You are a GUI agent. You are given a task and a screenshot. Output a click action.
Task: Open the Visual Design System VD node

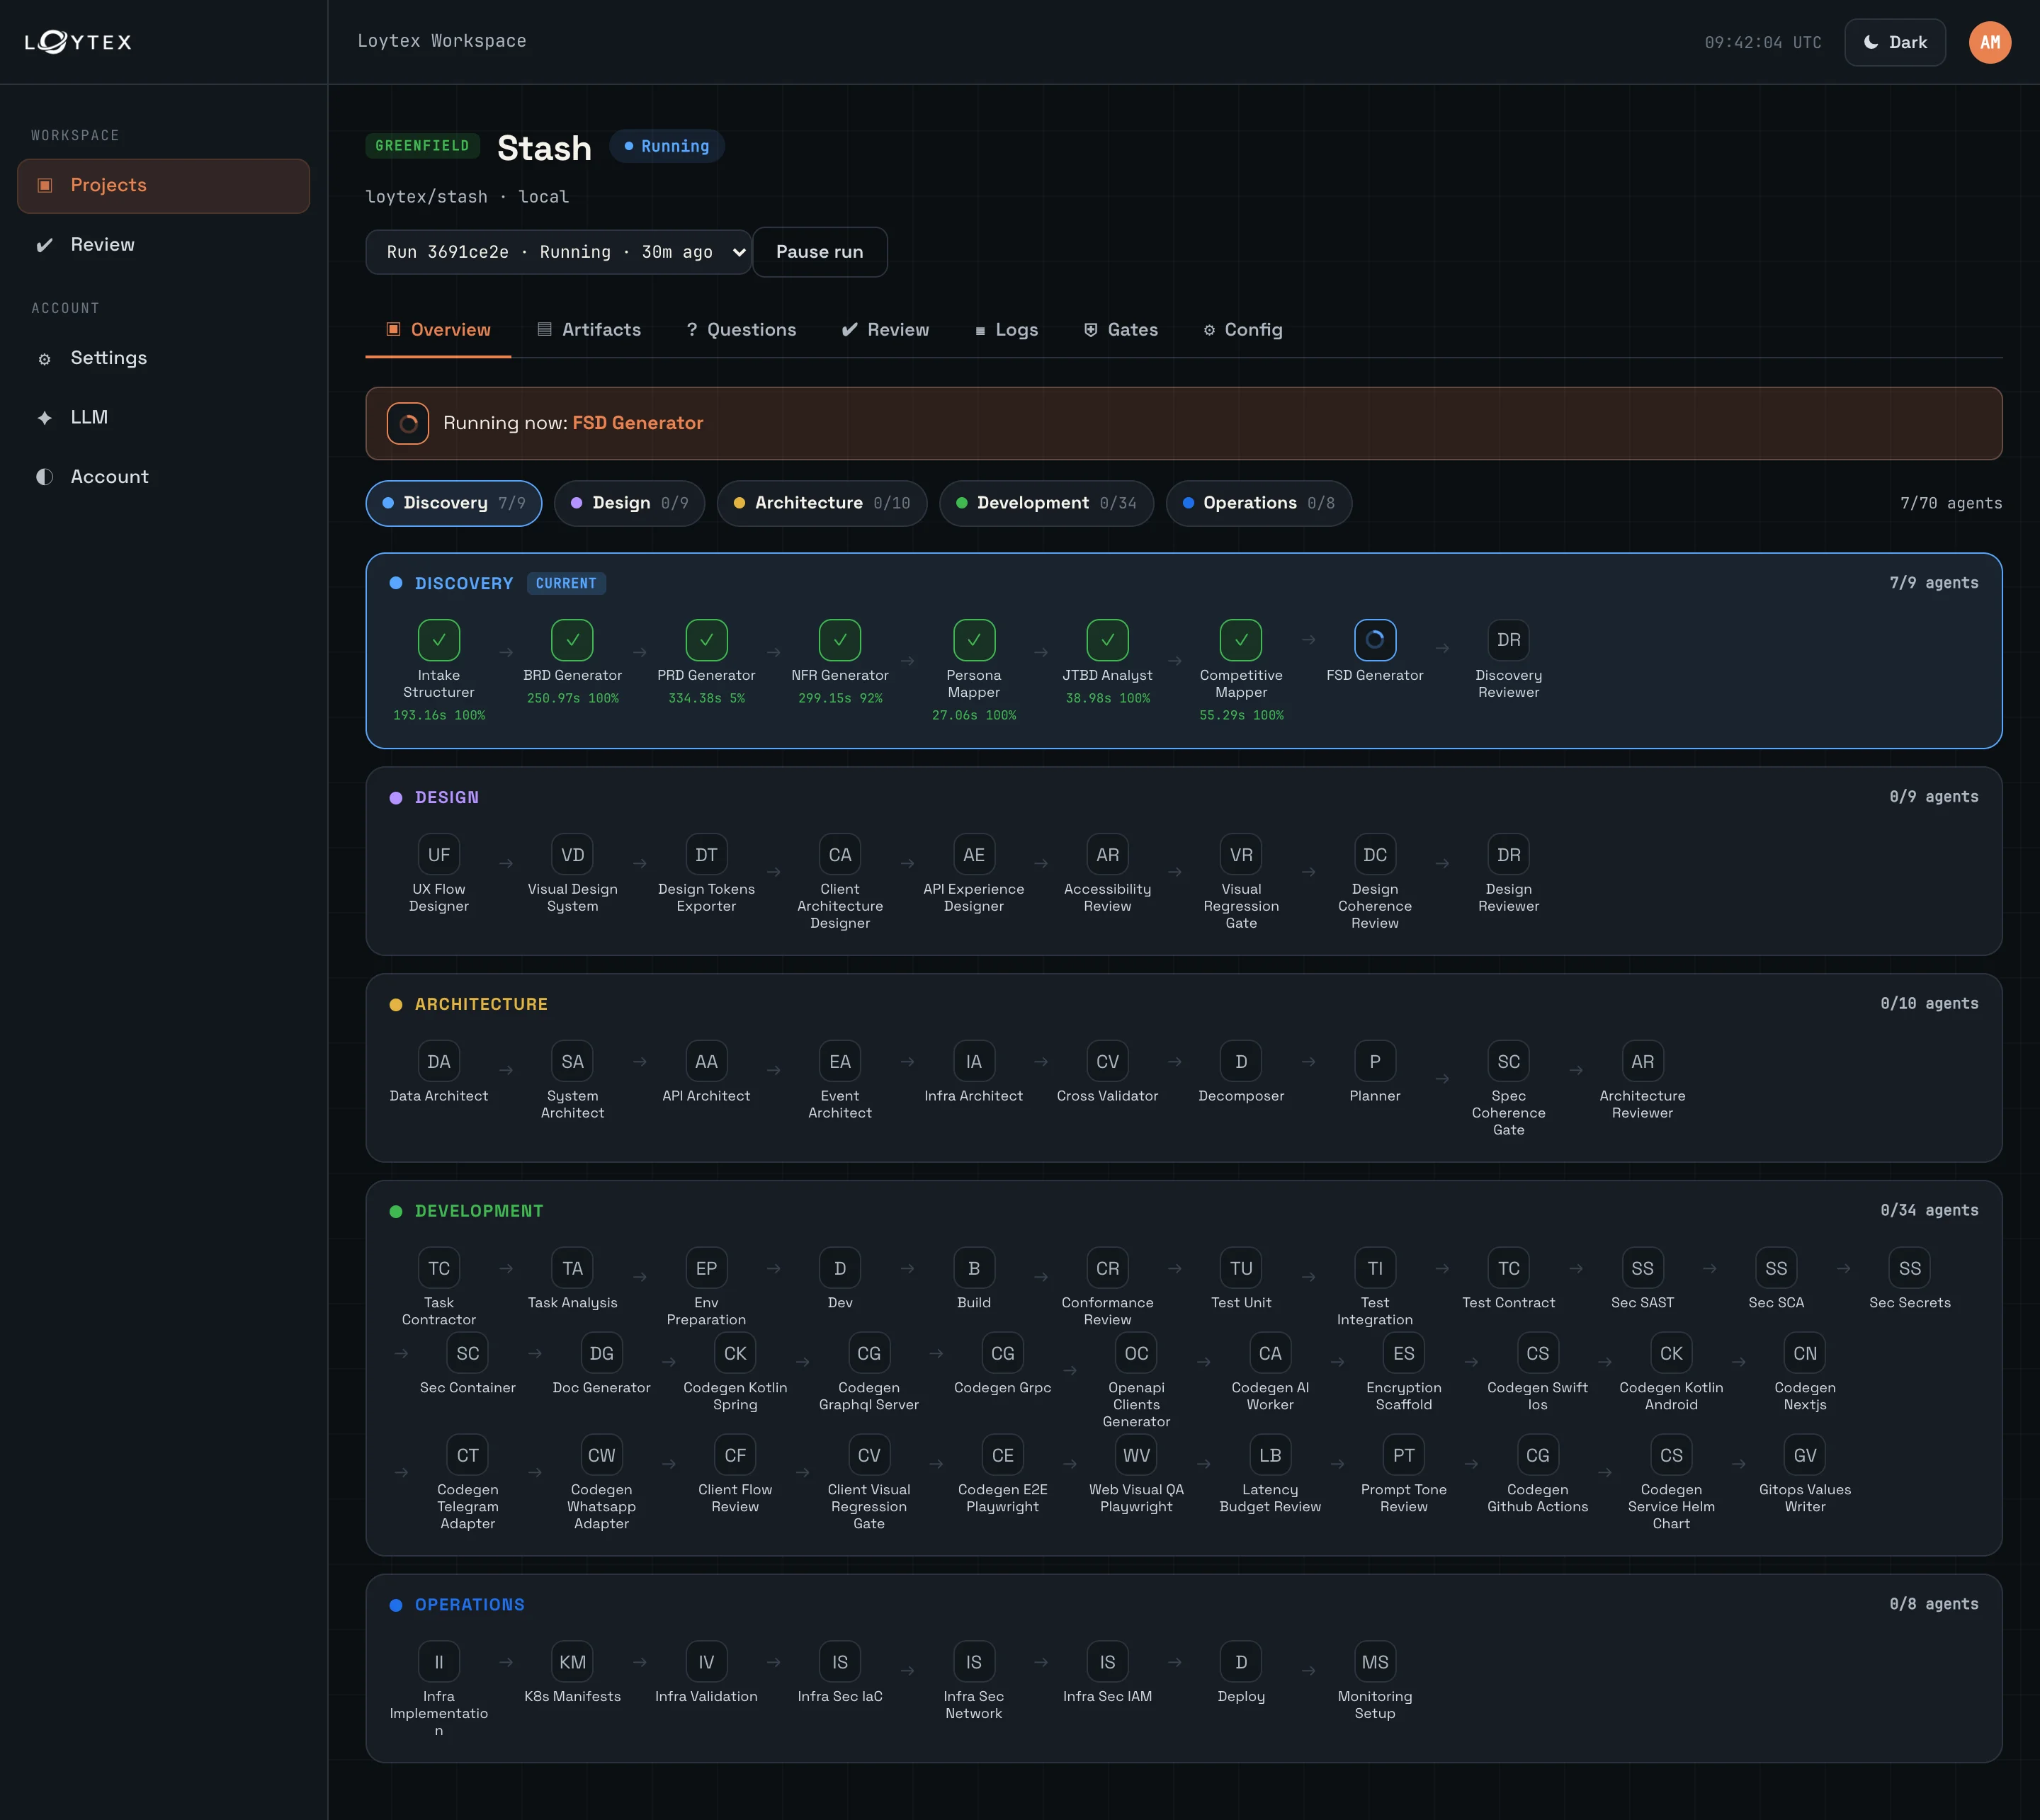click(x=572, y=855)
